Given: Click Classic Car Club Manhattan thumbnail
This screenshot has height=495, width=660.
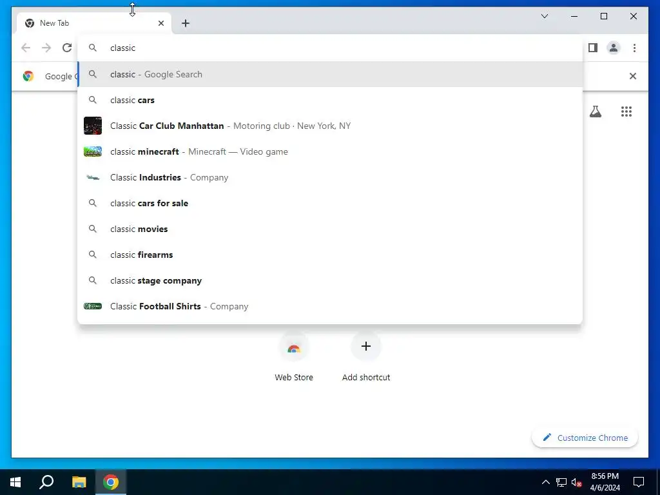Looking at the screenshot, I should (93, 126).
